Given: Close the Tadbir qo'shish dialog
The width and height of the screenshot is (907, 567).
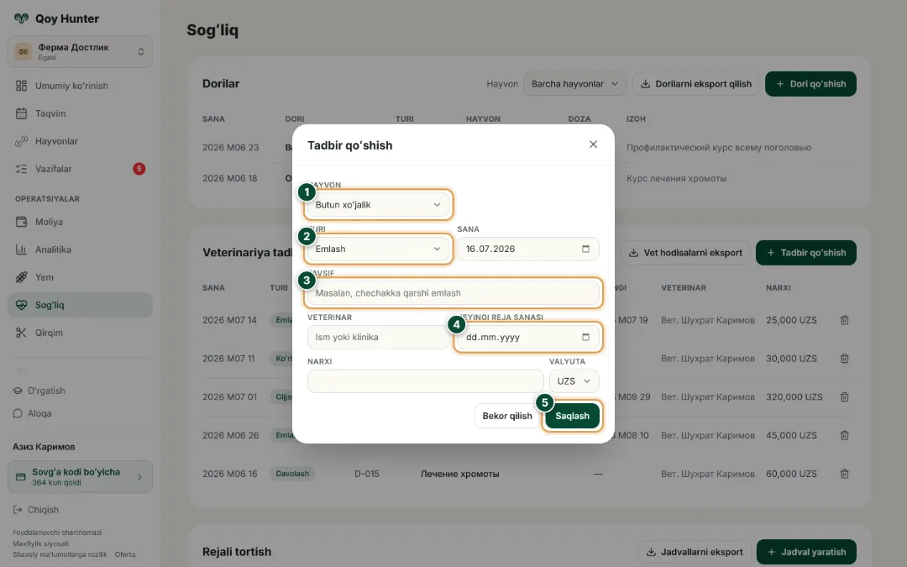Looking at the screenshot, I should (593, 144).
